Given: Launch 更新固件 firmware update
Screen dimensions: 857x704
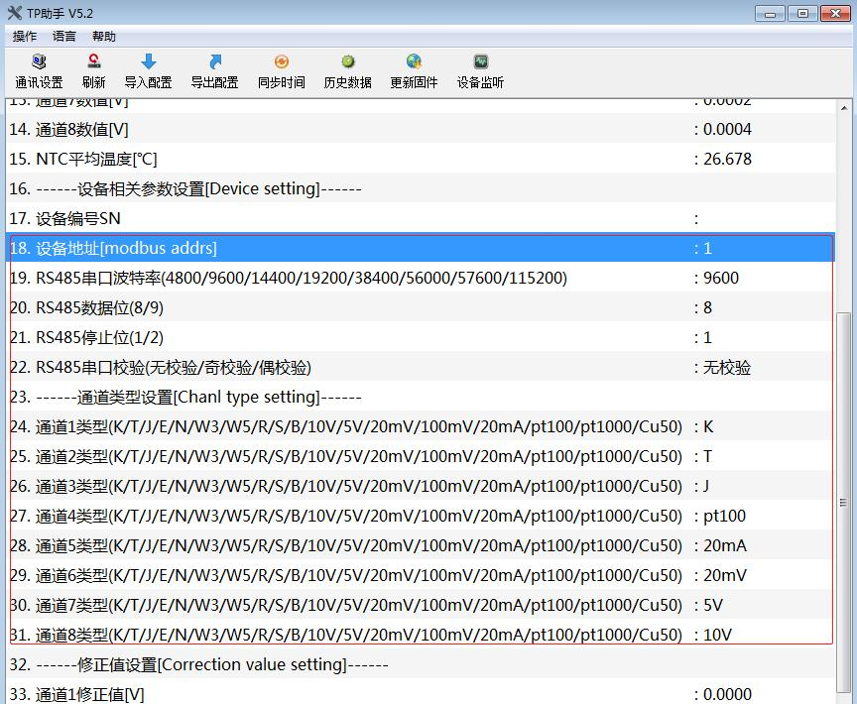Looking at the screenshot, I should [x=414, y=70].
